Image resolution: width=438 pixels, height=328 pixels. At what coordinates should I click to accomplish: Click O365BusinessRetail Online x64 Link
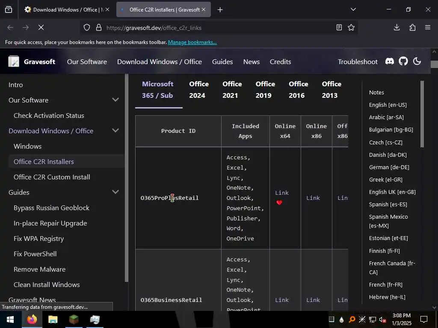[282, 300]
